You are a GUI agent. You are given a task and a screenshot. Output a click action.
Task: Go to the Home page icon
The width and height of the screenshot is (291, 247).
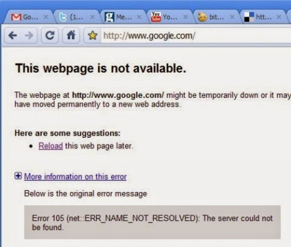pyautogui.click(x=71, y=35)
